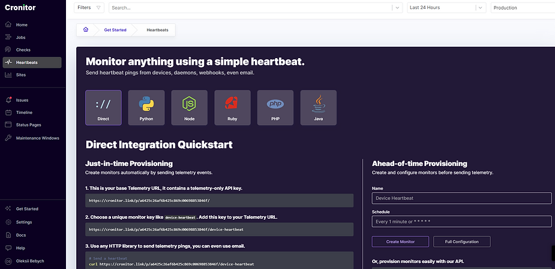Open the Jobs sidebar icon
Viewport: 555px width, 269px height.
[x=8, y=37]
